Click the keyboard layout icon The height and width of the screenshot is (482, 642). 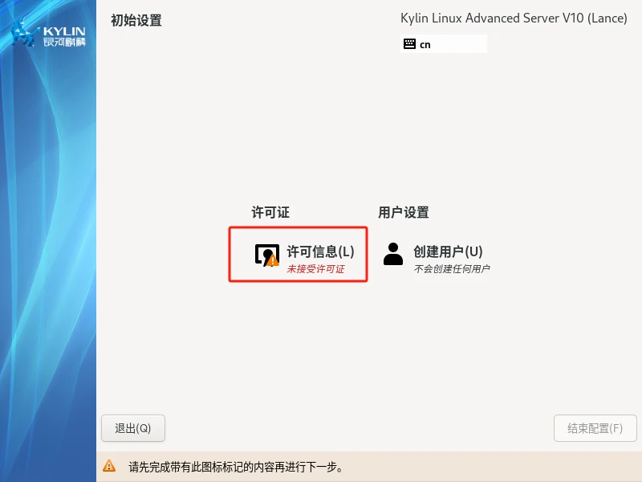click(409, 44)
